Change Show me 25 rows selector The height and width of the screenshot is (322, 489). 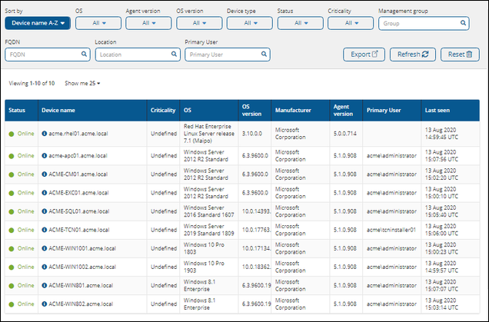83,83
